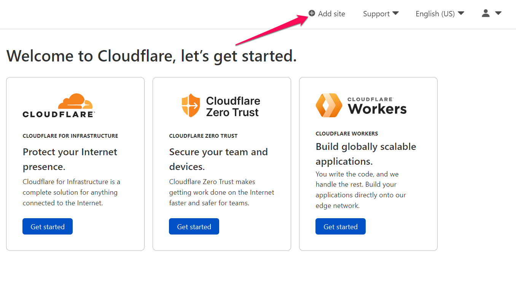Click the account person icon in the header
The height and width of the screenshot is (285, 516).
coord(485,13)
